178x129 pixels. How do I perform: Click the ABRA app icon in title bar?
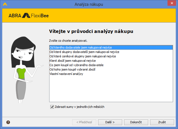(5, 4)
